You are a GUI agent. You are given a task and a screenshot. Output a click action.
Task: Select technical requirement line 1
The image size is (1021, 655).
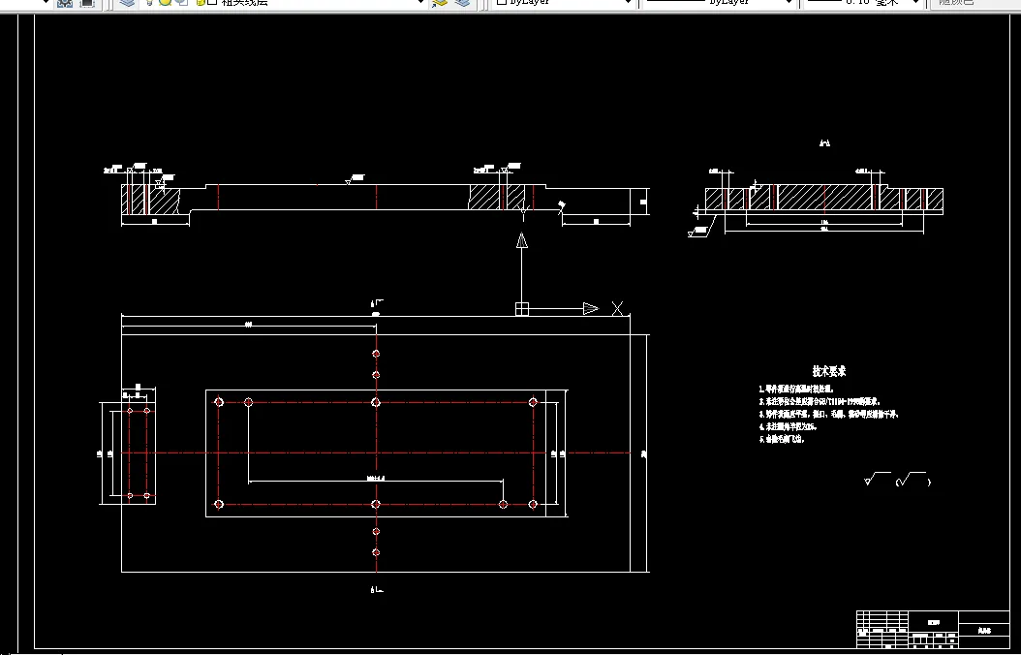click(x=795, y=389)
